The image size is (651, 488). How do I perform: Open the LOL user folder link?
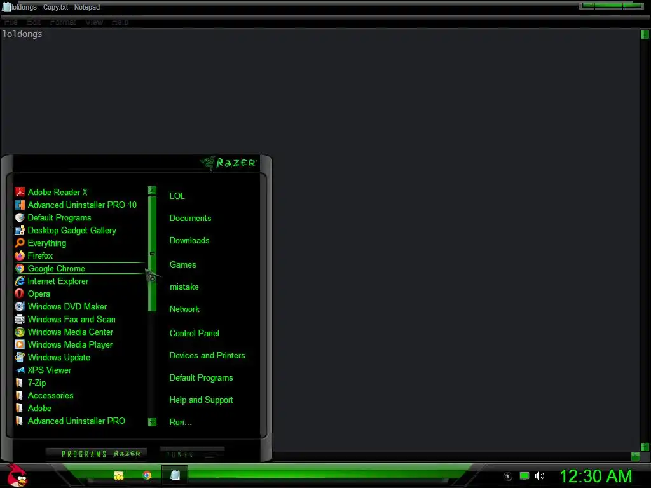pyautogui.click(x=177, y=196)
